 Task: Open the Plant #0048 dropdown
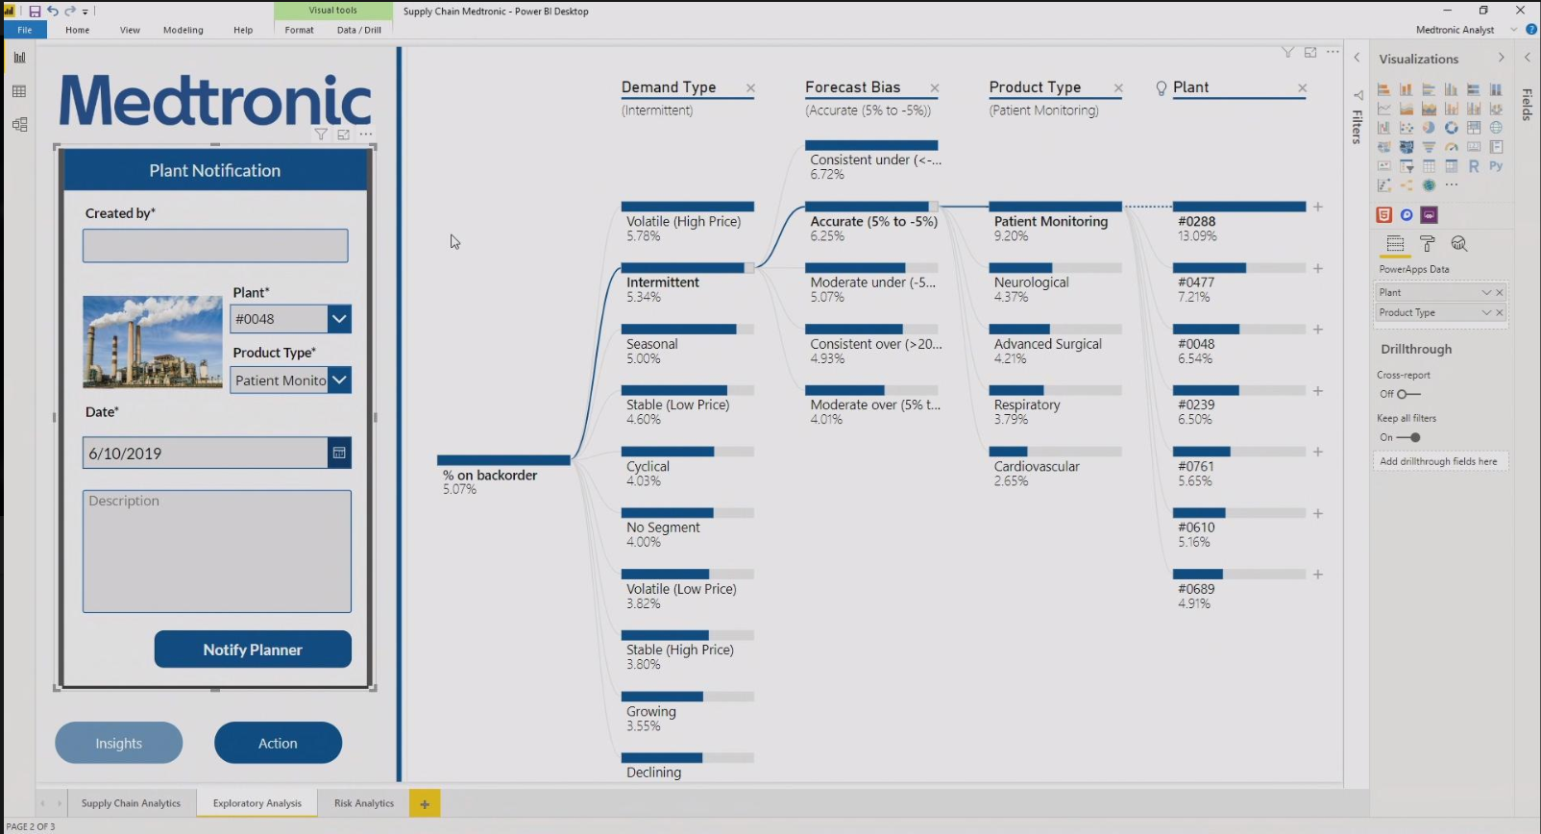click(339, 319)
